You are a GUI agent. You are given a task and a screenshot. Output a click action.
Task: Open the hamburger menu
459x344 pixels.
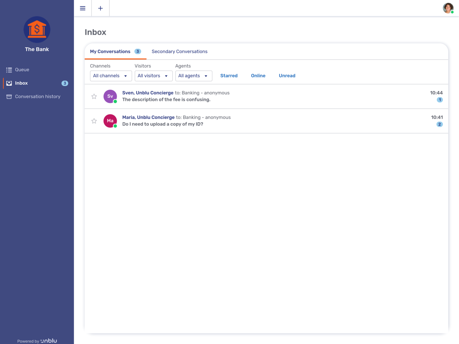83,8
